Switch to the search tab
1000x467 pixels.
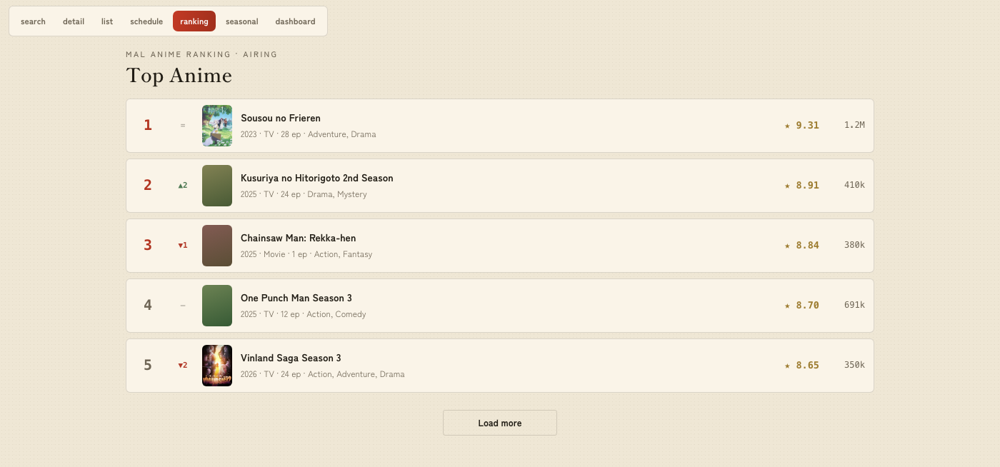pos(33,21)
